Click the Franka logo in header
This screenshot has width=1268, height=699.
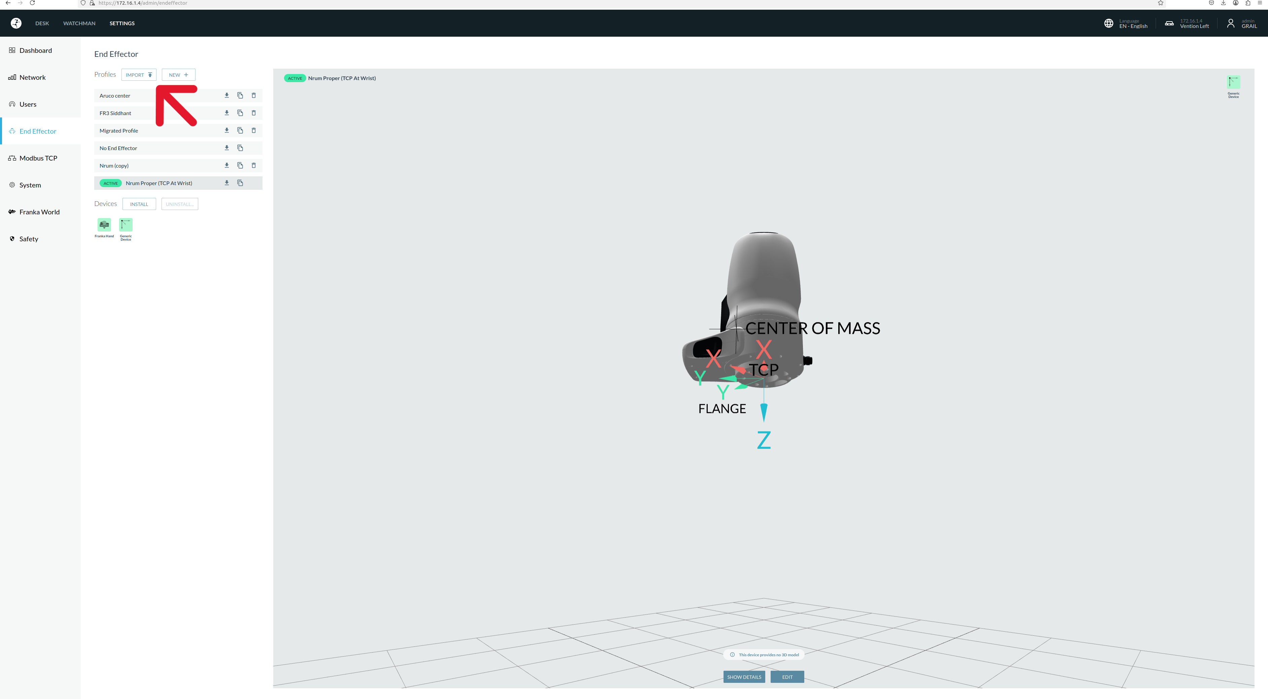(16, 23)
